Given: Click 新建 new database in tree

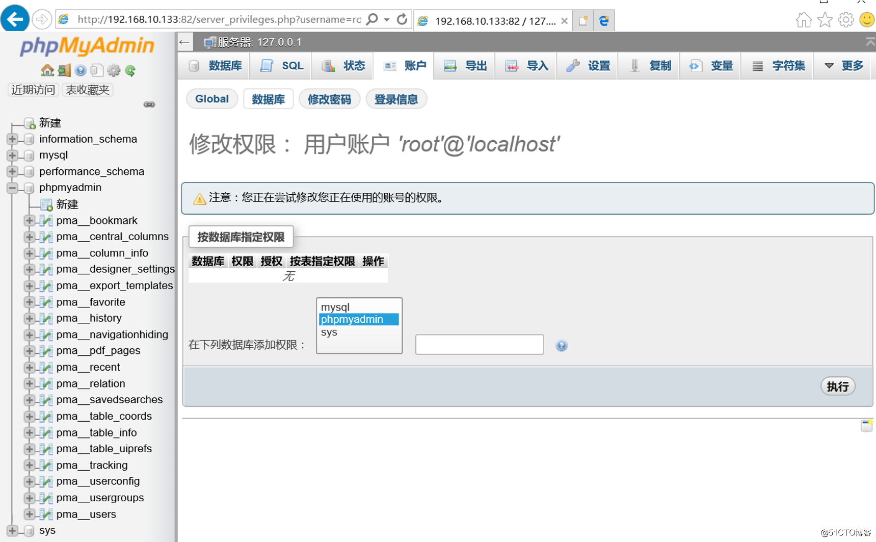Looking at the screenshot, I should [x=50, y=123].
